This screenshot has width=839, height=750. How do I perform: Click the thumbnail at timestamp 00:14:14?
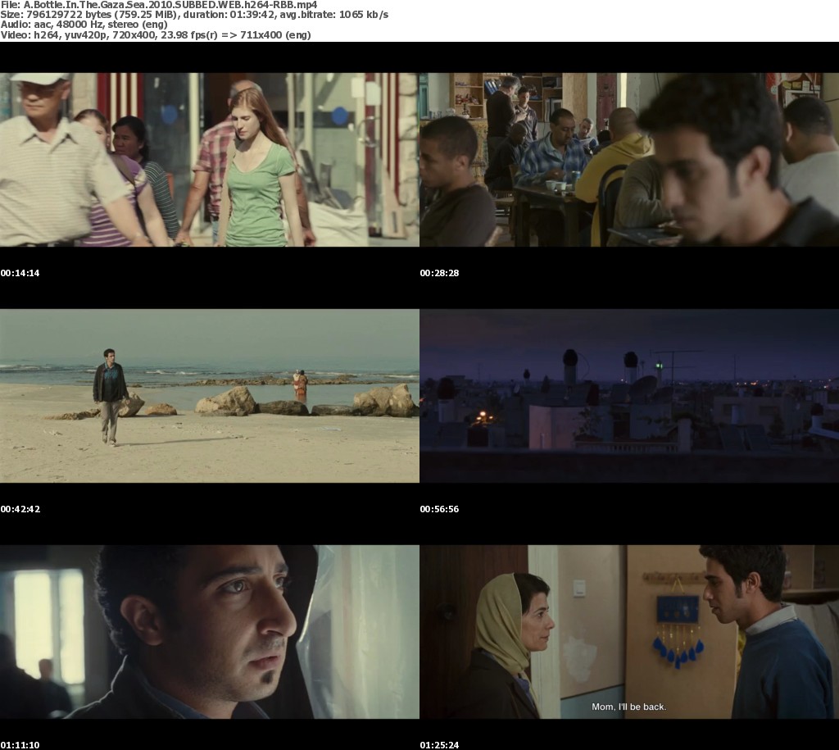coord(209,160)
